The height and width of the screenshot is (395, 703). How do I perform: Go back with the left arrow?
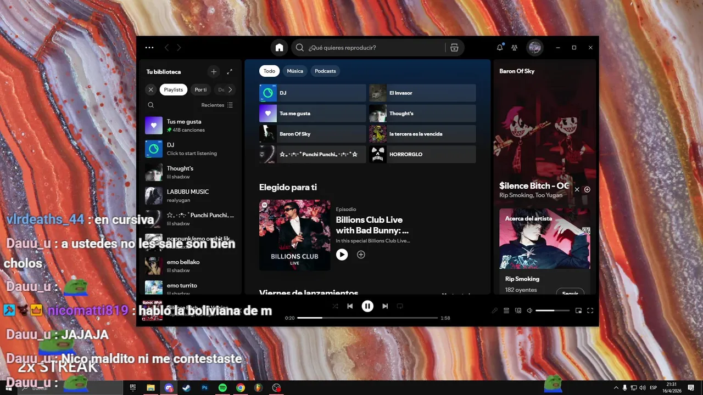click(167, 48)
